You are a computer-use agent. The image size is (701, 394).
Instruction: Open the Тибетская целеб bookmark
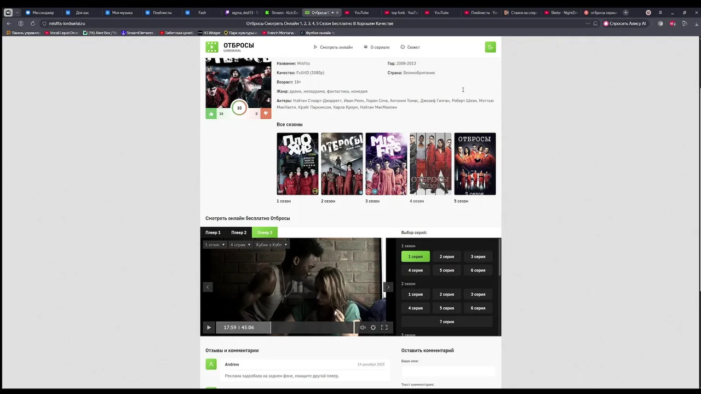pyautogui.click(x=176, y=33)
